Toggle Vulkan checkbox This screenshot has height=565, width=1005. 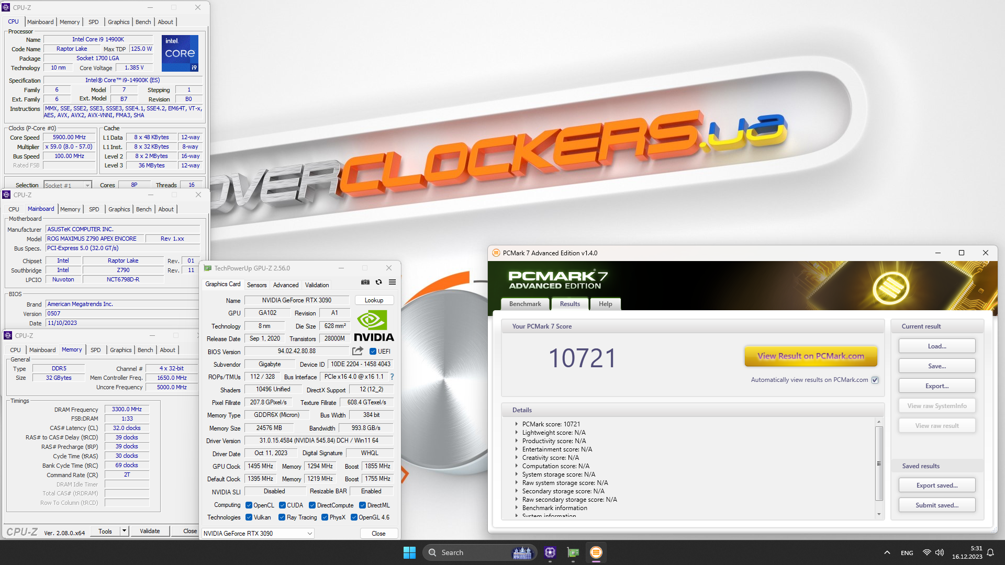click(x=249, y=517)
